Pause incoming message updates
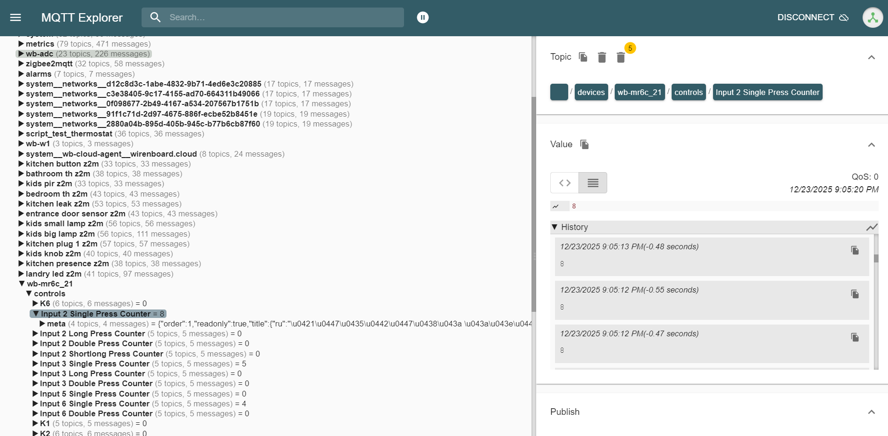888x436 pixels. tap(422, 17)
